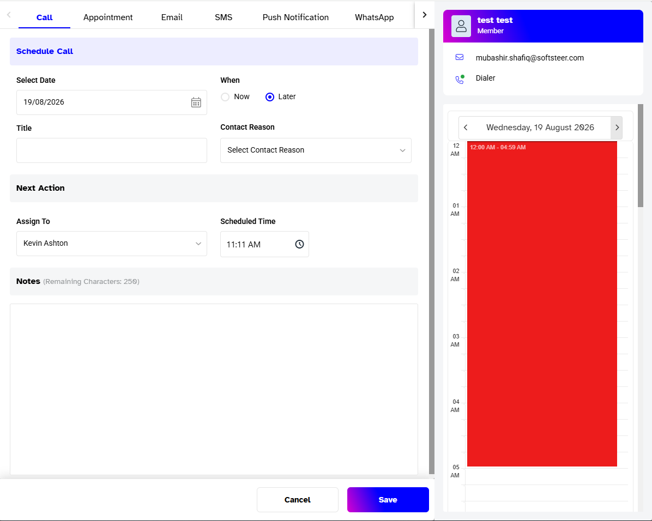Image resolution: width=652 pixels, height=521 pixels.
Task: Click the form panel vertical scrollbar
Action: coord(432,251)
